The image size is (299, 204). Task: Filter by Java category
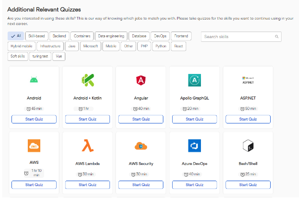click(72, 46)
